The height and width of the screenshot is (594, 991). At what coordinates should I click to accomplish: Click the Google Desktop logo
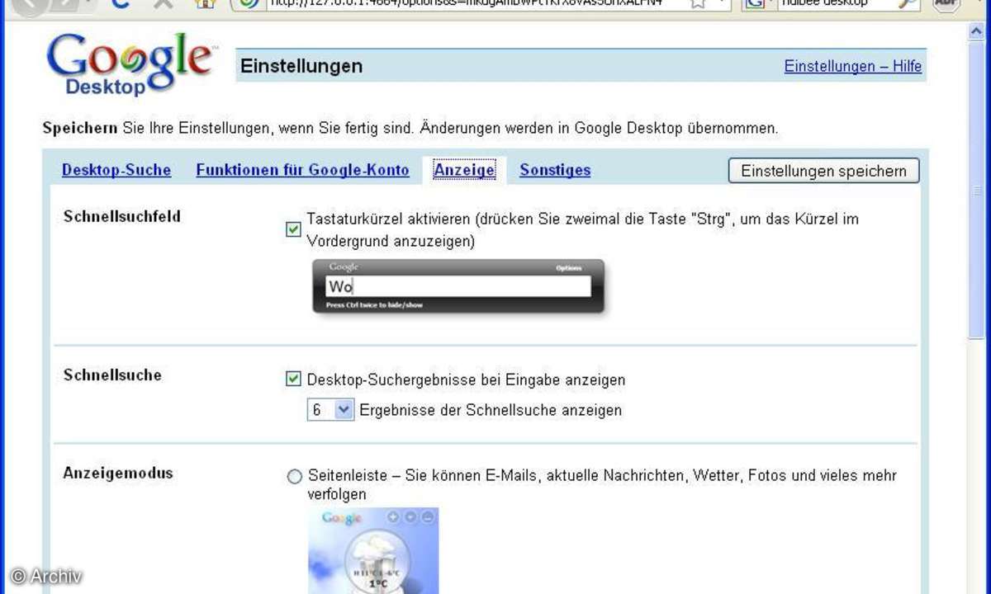click(130, 66)
